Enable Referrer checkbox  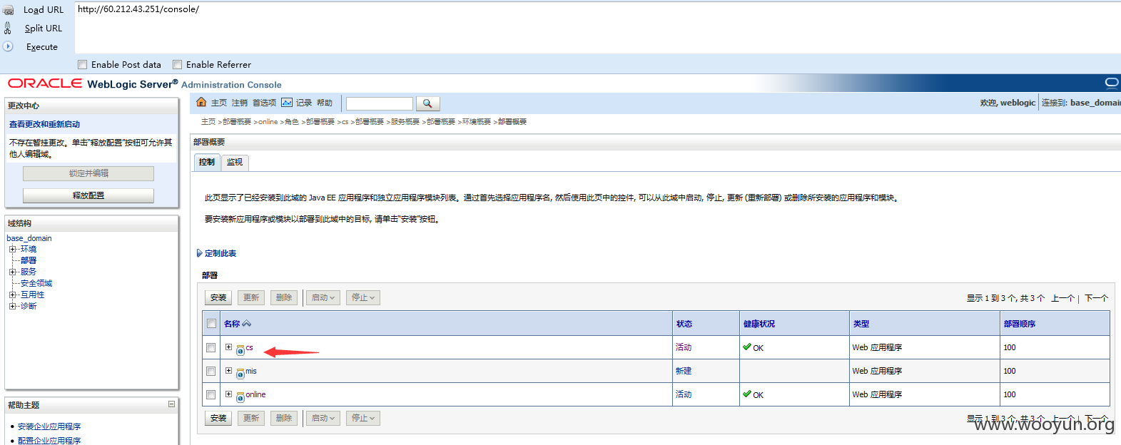pos(178,64)
